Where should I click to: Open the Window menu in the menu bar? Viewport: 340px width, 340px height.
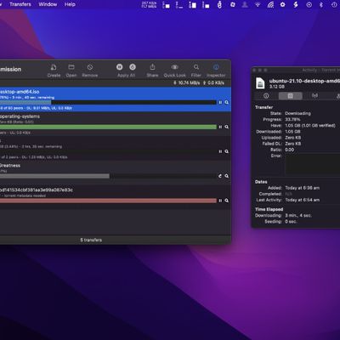[48, 4]
